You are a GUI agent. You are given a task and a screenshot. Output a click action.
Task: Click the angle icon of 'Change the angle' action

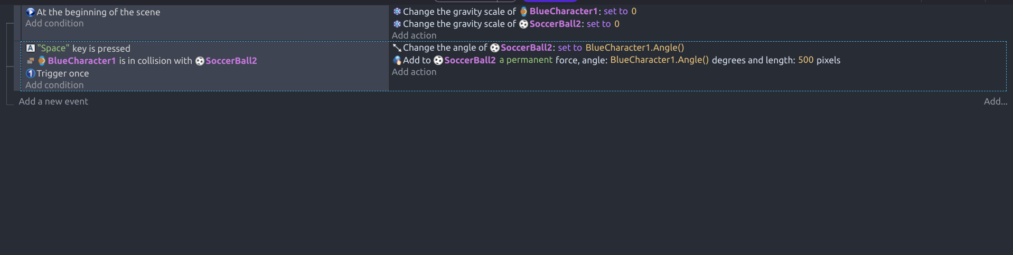[397, 48]
